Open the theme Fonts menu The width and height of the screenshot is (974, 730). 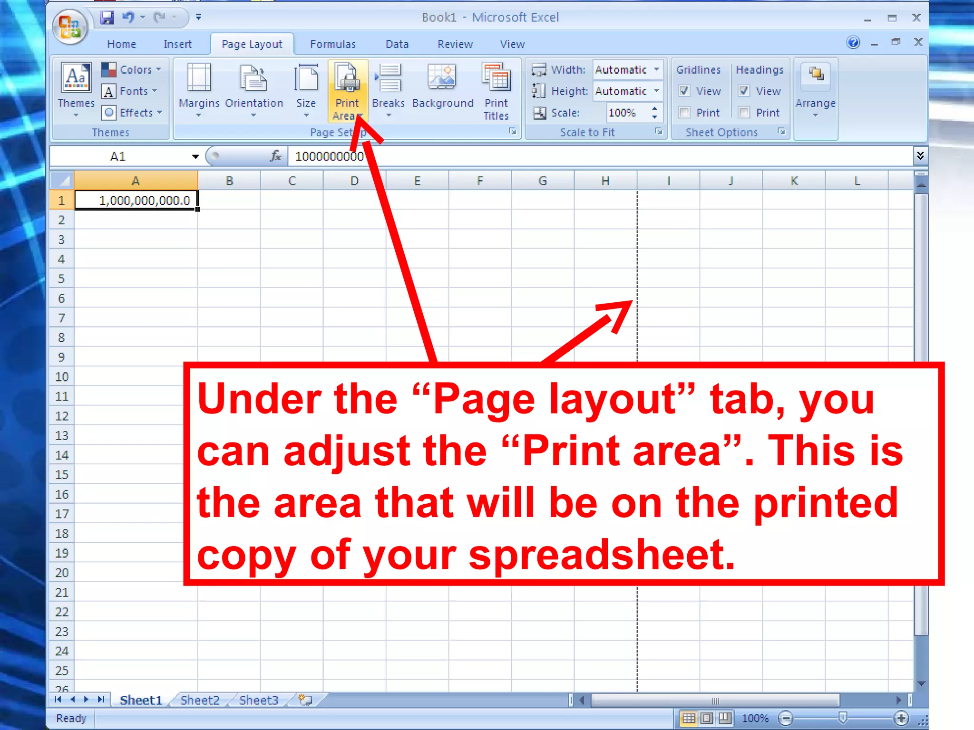tap(129, 91)
